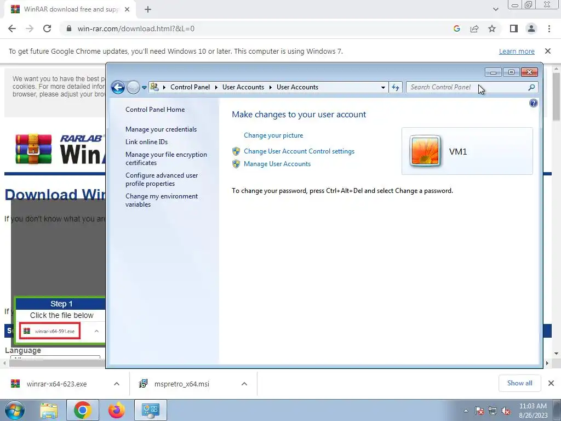Click the shield icon beside Manage User Accounts
561x421 pixels.
(236, 164)
